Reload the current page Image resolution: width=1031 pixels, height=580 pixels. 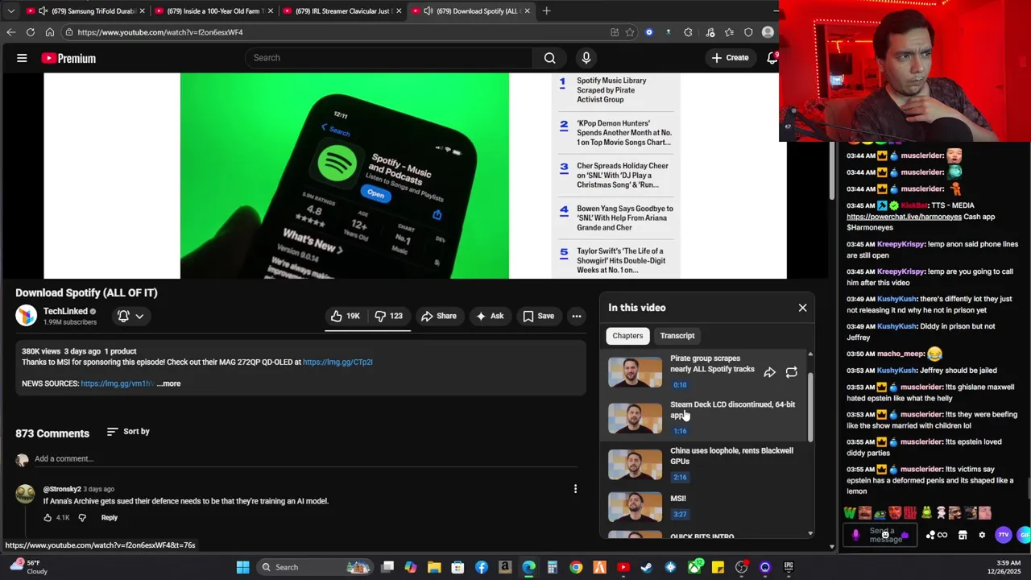[31, 32]
